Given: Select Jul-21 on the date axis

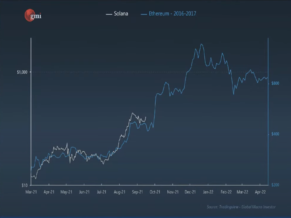Looking at the screenshot, I should (x=101, y=192).
